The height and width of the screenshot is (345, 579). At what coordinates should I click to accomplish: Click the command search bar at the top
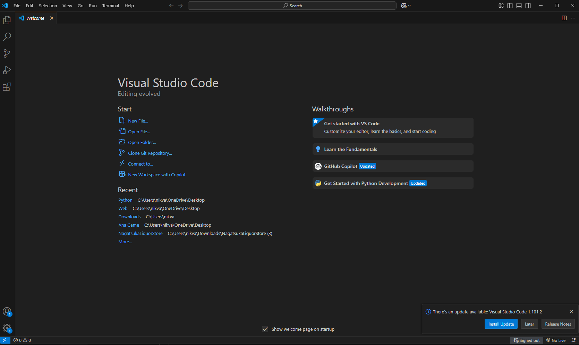point(292,6)
